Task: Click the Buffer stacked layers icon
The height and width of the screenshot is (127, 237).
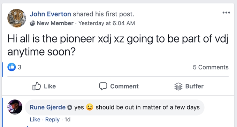Action: (178, 87)
